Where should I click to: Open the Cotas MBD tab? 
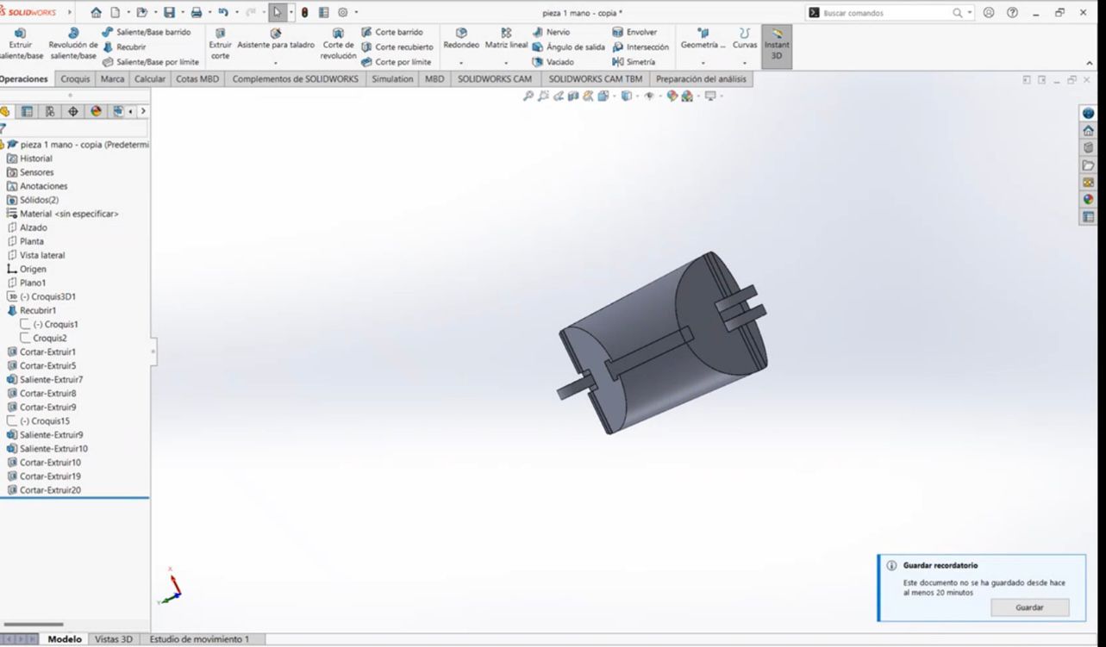(x=197, y=79)
